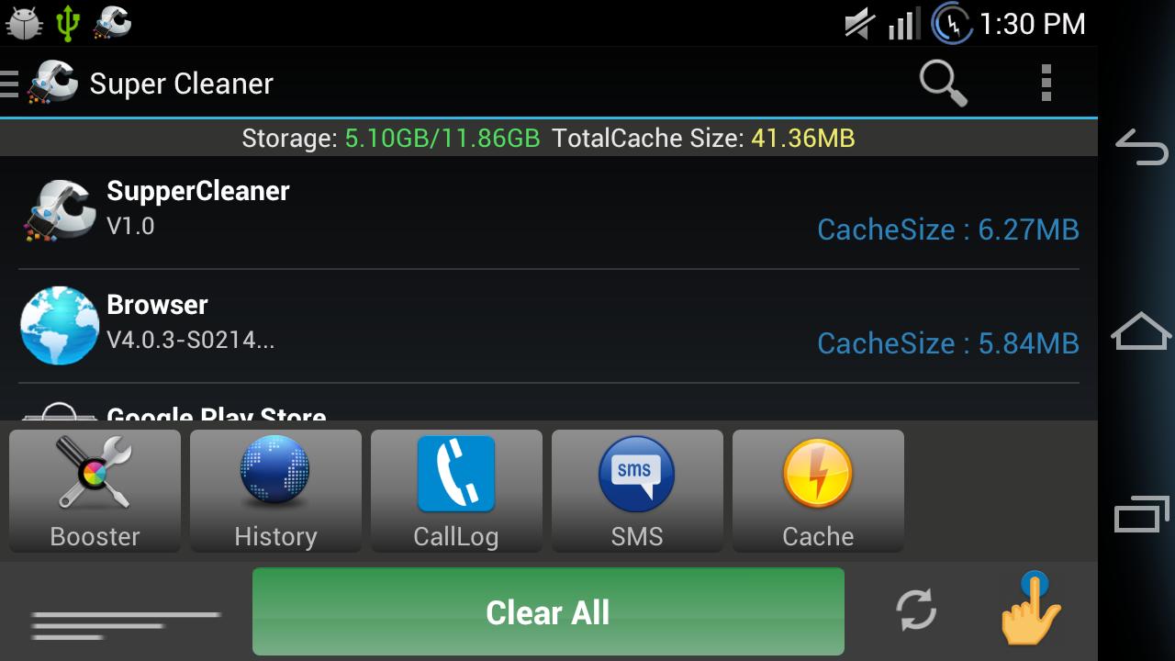Click the refresh arrows icon
The height and width of the screenshot is (661, 1175).
(x=916, y=610)
